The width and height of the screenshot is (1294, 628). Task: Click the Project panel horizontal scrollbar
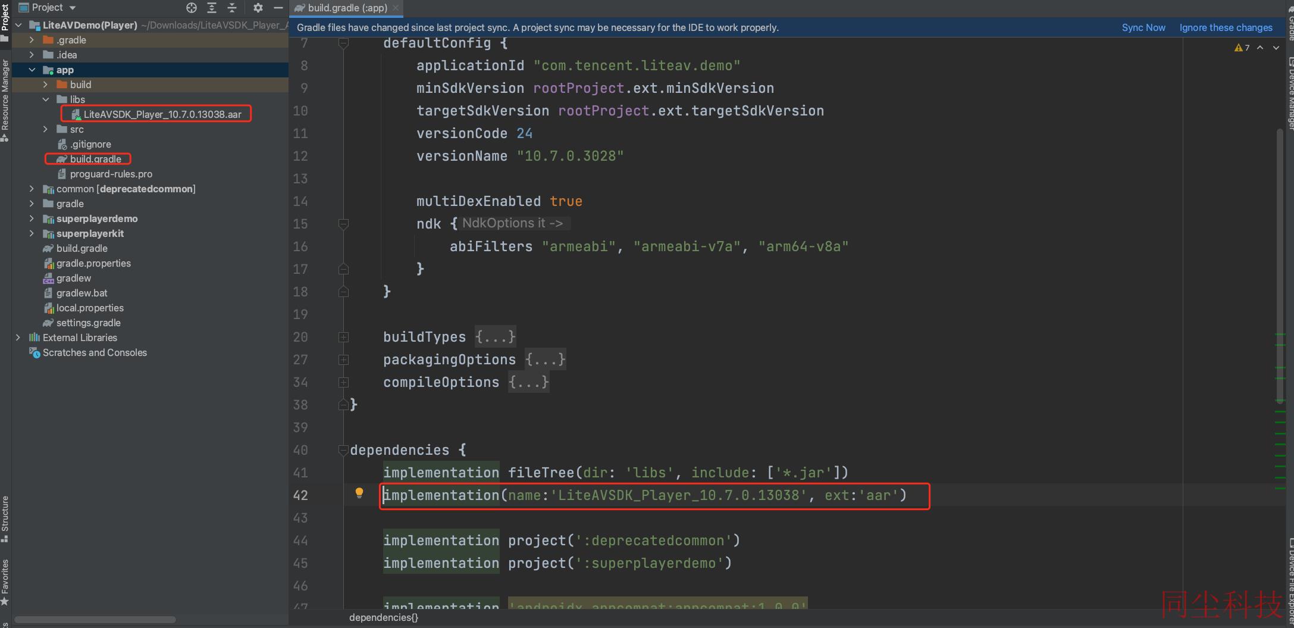point(95,620)
